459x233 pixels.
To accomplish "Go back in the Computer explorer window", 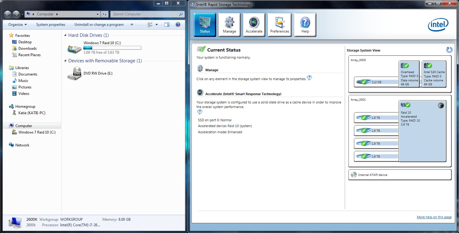I will coord(8,14).
